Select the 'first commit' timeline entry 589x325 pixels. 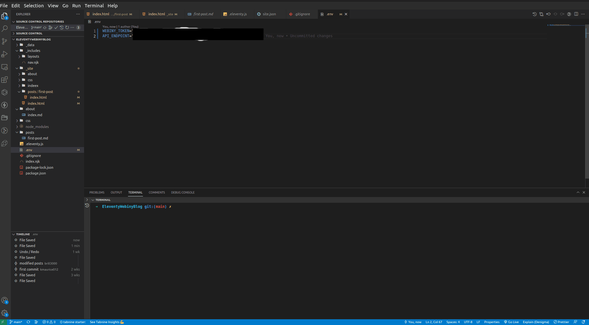point(29,269)
